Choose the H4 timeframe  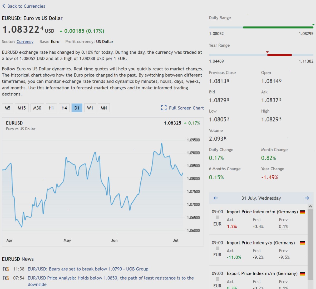[64, 108]
